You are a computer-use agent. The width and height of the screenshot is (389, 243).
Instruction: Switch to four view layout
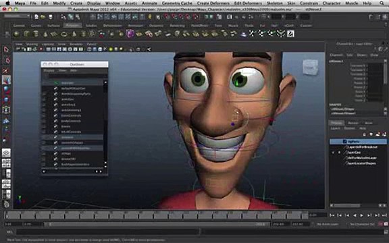point(6,163)
